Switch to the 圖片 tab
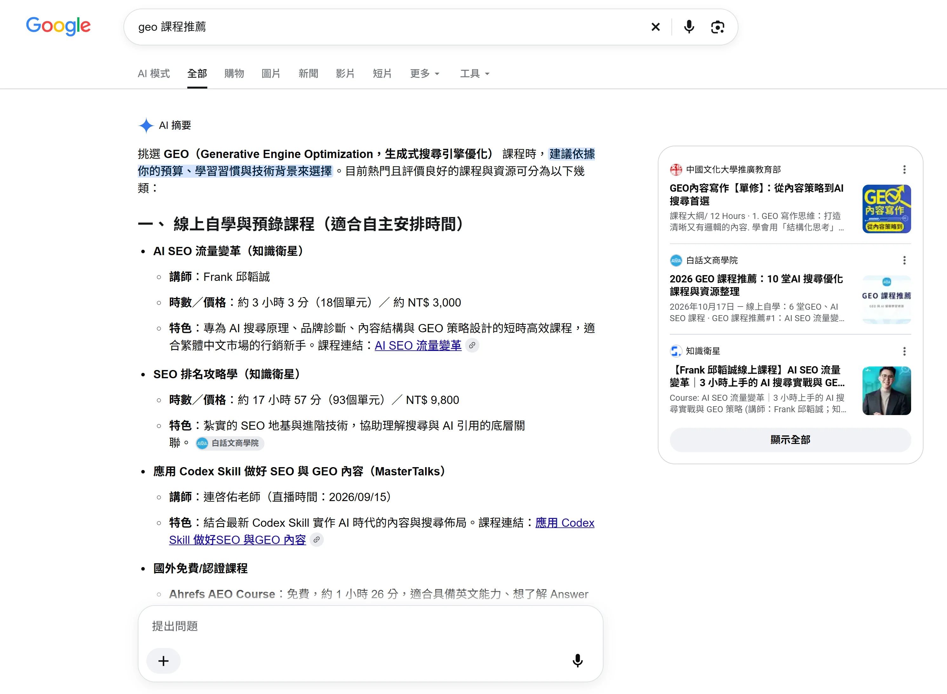This screenshot has width=947, height=694. point(271,74)
